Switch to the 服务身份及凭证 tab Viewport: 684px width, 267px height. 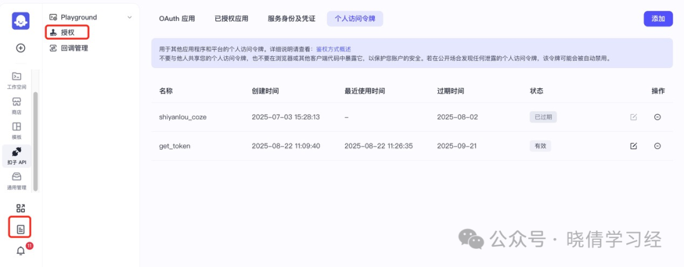click(291, 19)
